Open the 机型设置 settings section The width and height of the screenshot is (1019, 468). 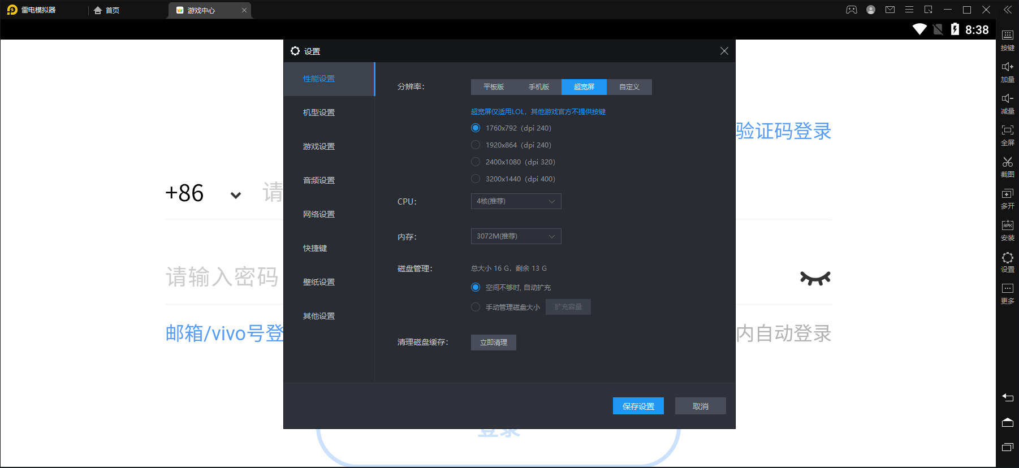click(319, 112)
